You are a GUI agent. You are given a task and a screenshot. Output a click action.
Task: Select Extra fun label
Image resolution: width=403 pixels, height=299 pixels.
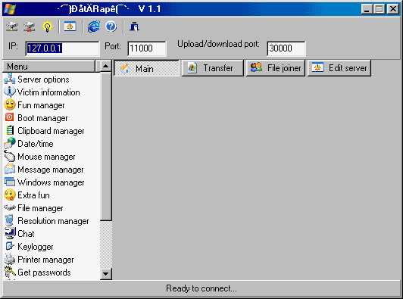coord(33,195)
